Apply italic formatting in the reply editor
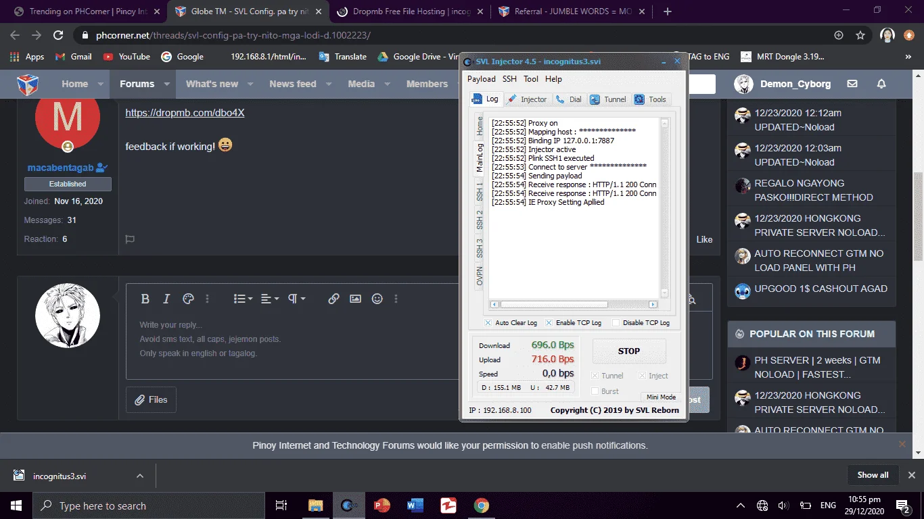The height and width of the screenshot is (519, 924). [166, 299]
